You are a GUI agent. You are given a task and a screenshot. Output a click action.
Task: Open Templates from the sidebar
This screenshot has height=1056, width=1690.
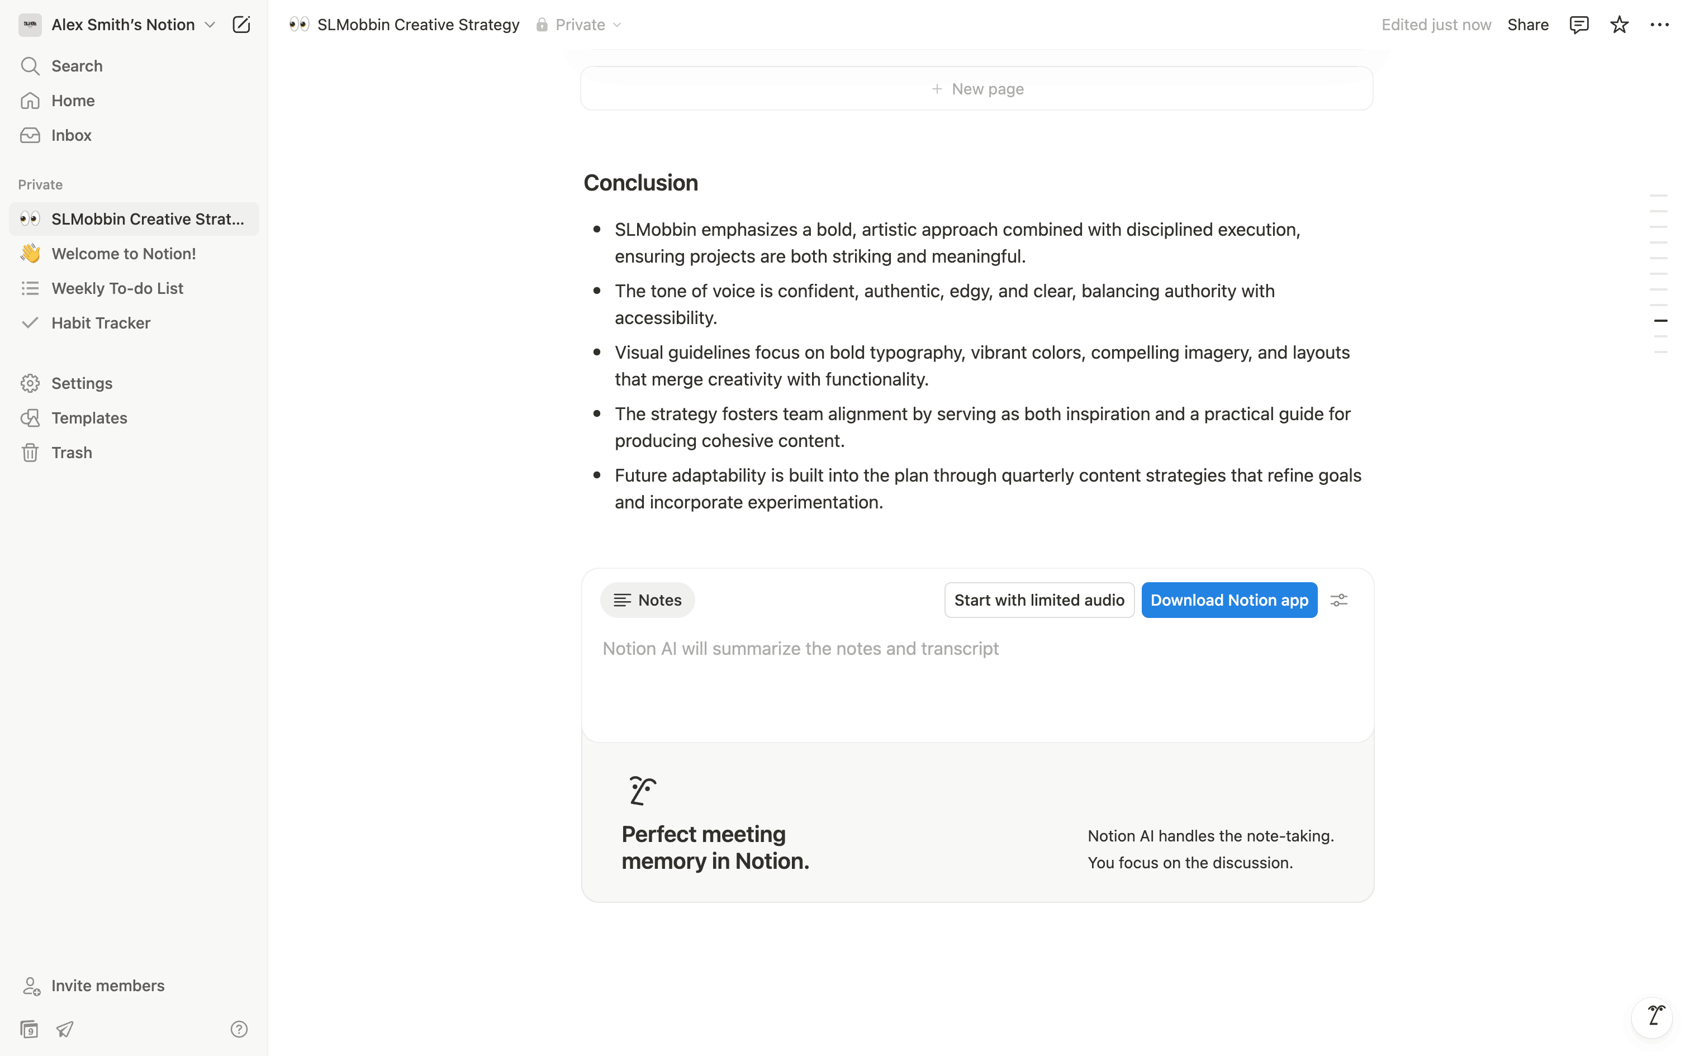tap(89, 418)
